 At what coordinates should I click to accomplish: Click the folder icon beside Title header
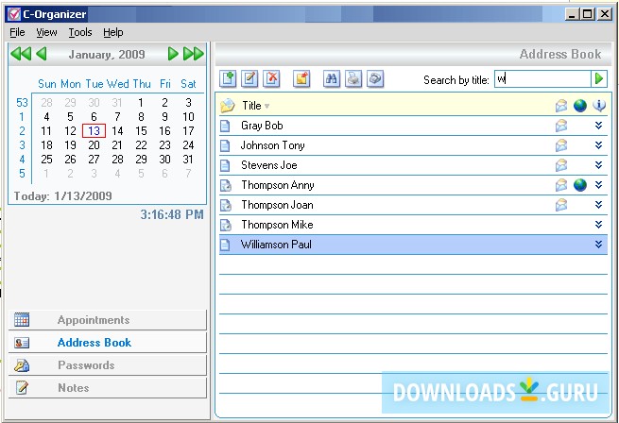coord(228,106)
